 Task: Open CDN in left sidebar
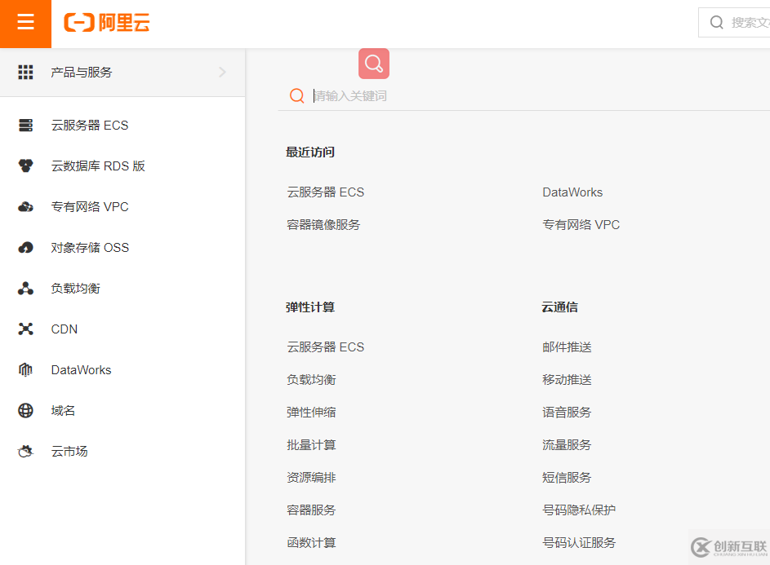coord(65,329)
